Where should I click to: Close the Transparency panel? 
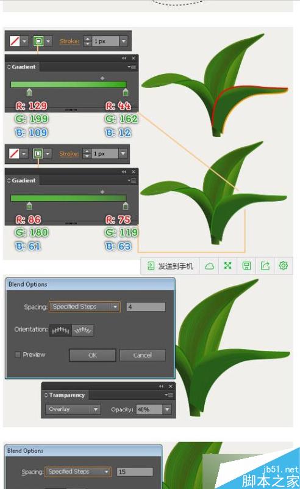(x=171, y=386)
